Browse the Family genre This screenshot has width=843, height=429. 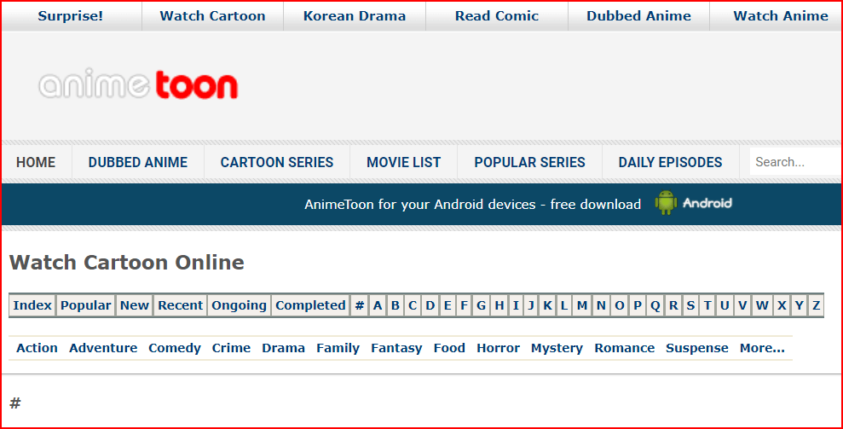(338, 348)
